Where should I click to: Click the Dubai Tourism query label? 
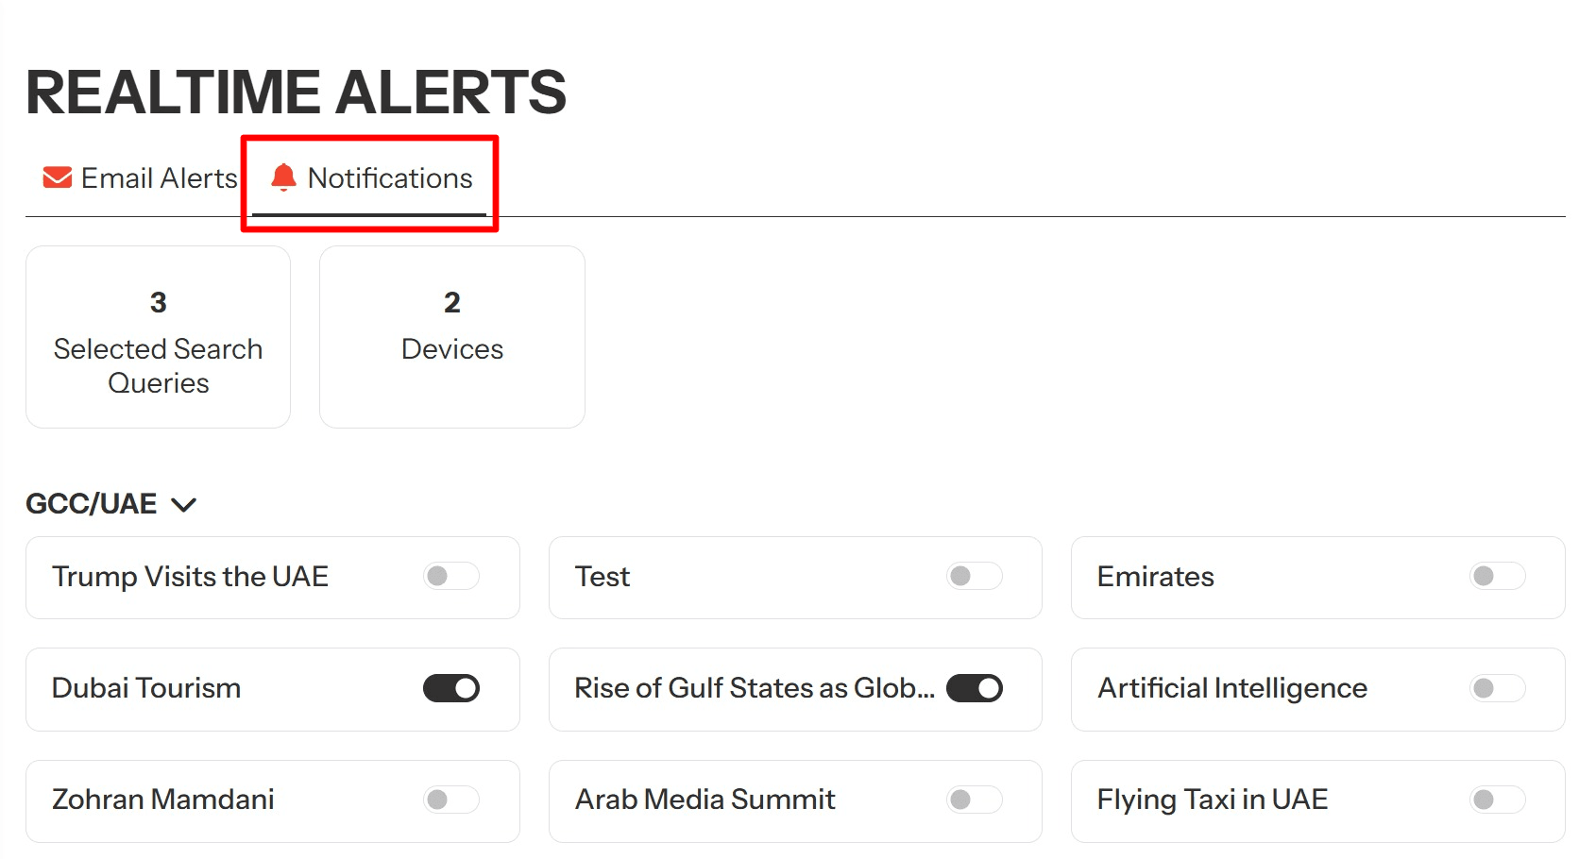(x=146, y=688)
